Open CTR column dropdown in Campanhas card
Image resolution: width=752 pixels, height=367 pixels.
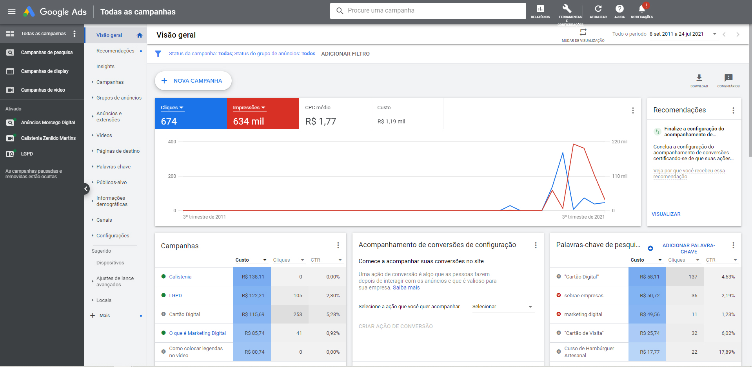coord(326,260)
